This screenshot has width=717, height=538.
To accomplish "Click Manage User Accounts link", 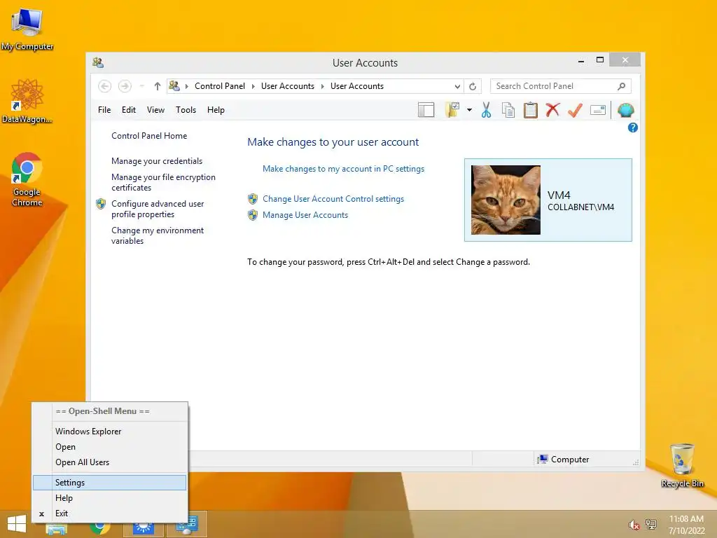I will (x=305, y=215).
